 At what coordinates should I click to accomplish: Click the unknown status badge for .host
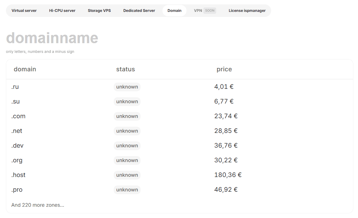pos(127,175)
